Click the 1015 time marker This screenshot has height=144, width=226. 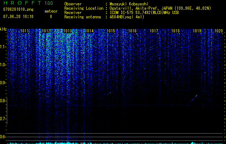(111, 31)
